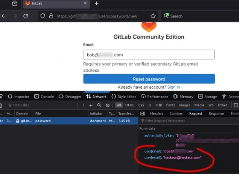Toggle the CSS request filter
This screenshot has height=174, width=239.
point(141,105)
